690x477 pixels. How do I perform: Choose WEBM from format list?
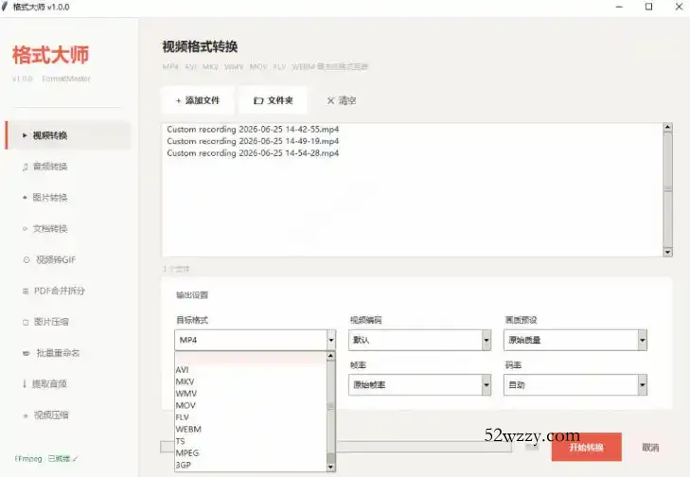[251, 429]
